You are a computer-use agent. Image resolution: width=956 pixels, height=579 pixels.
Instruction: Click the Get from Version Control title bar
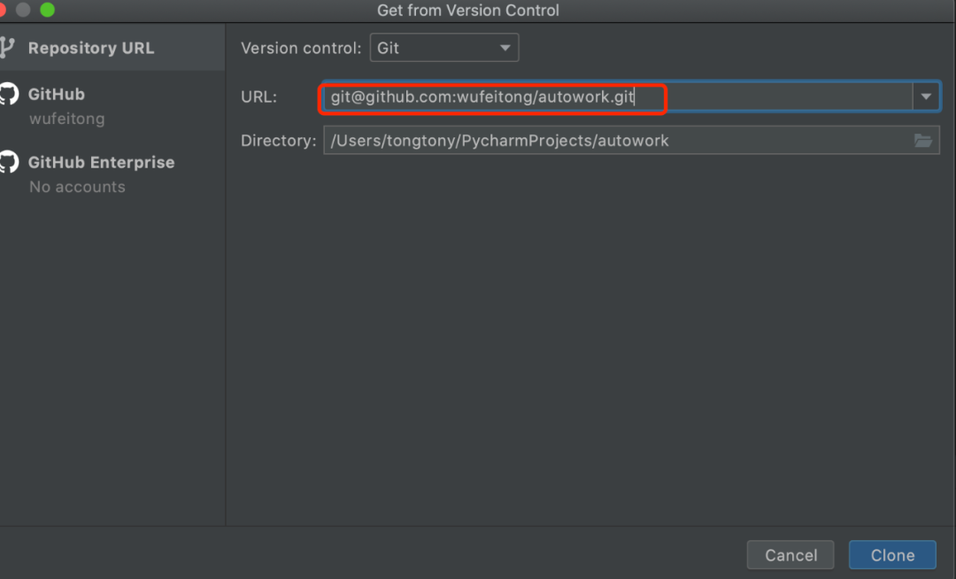(468, 11)
